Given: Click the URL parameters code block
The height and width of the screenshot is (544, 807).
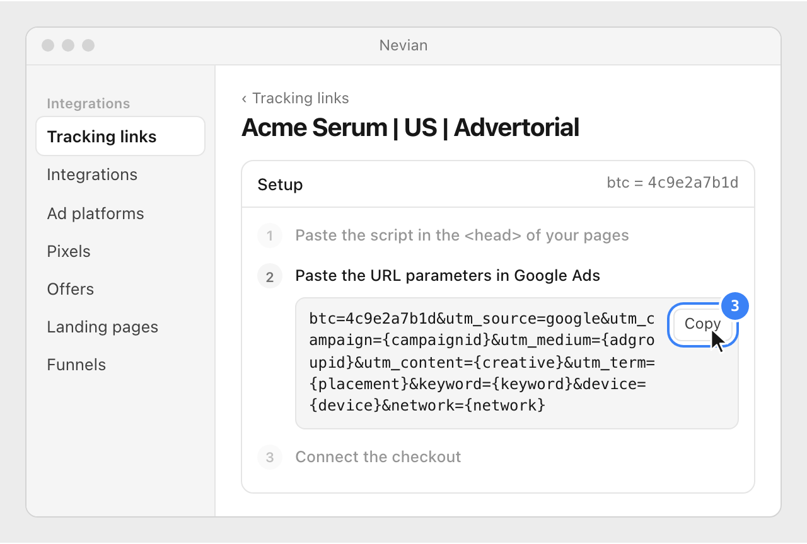Looking at the screenshot, I should pos(516,363).
